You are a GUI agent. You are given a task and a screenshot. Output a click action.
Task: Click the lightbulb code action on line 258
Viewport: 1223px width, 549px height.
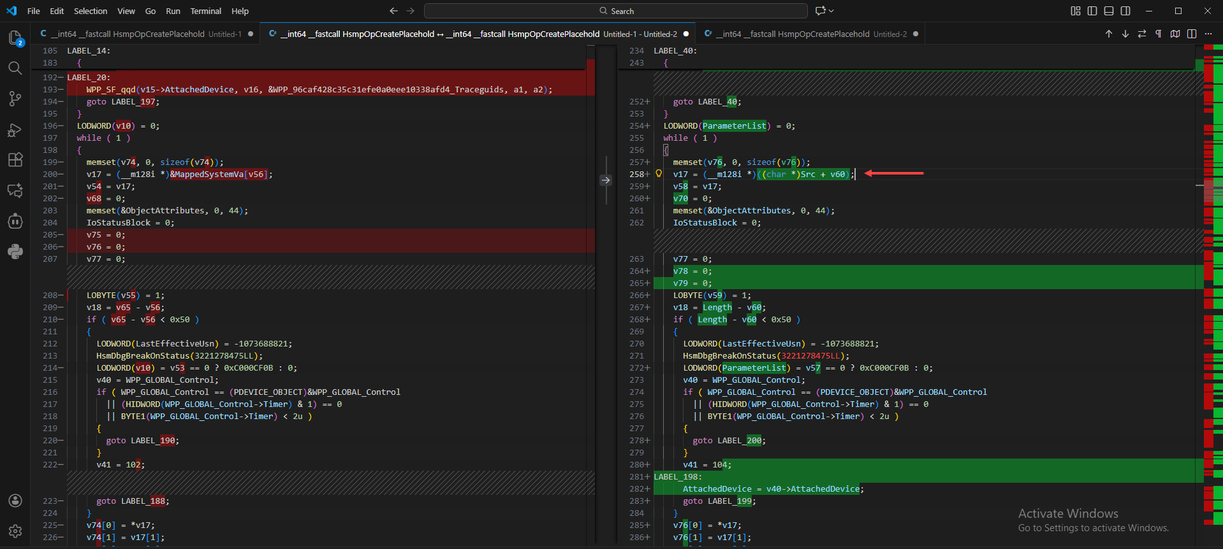click(x=659, y=174)
